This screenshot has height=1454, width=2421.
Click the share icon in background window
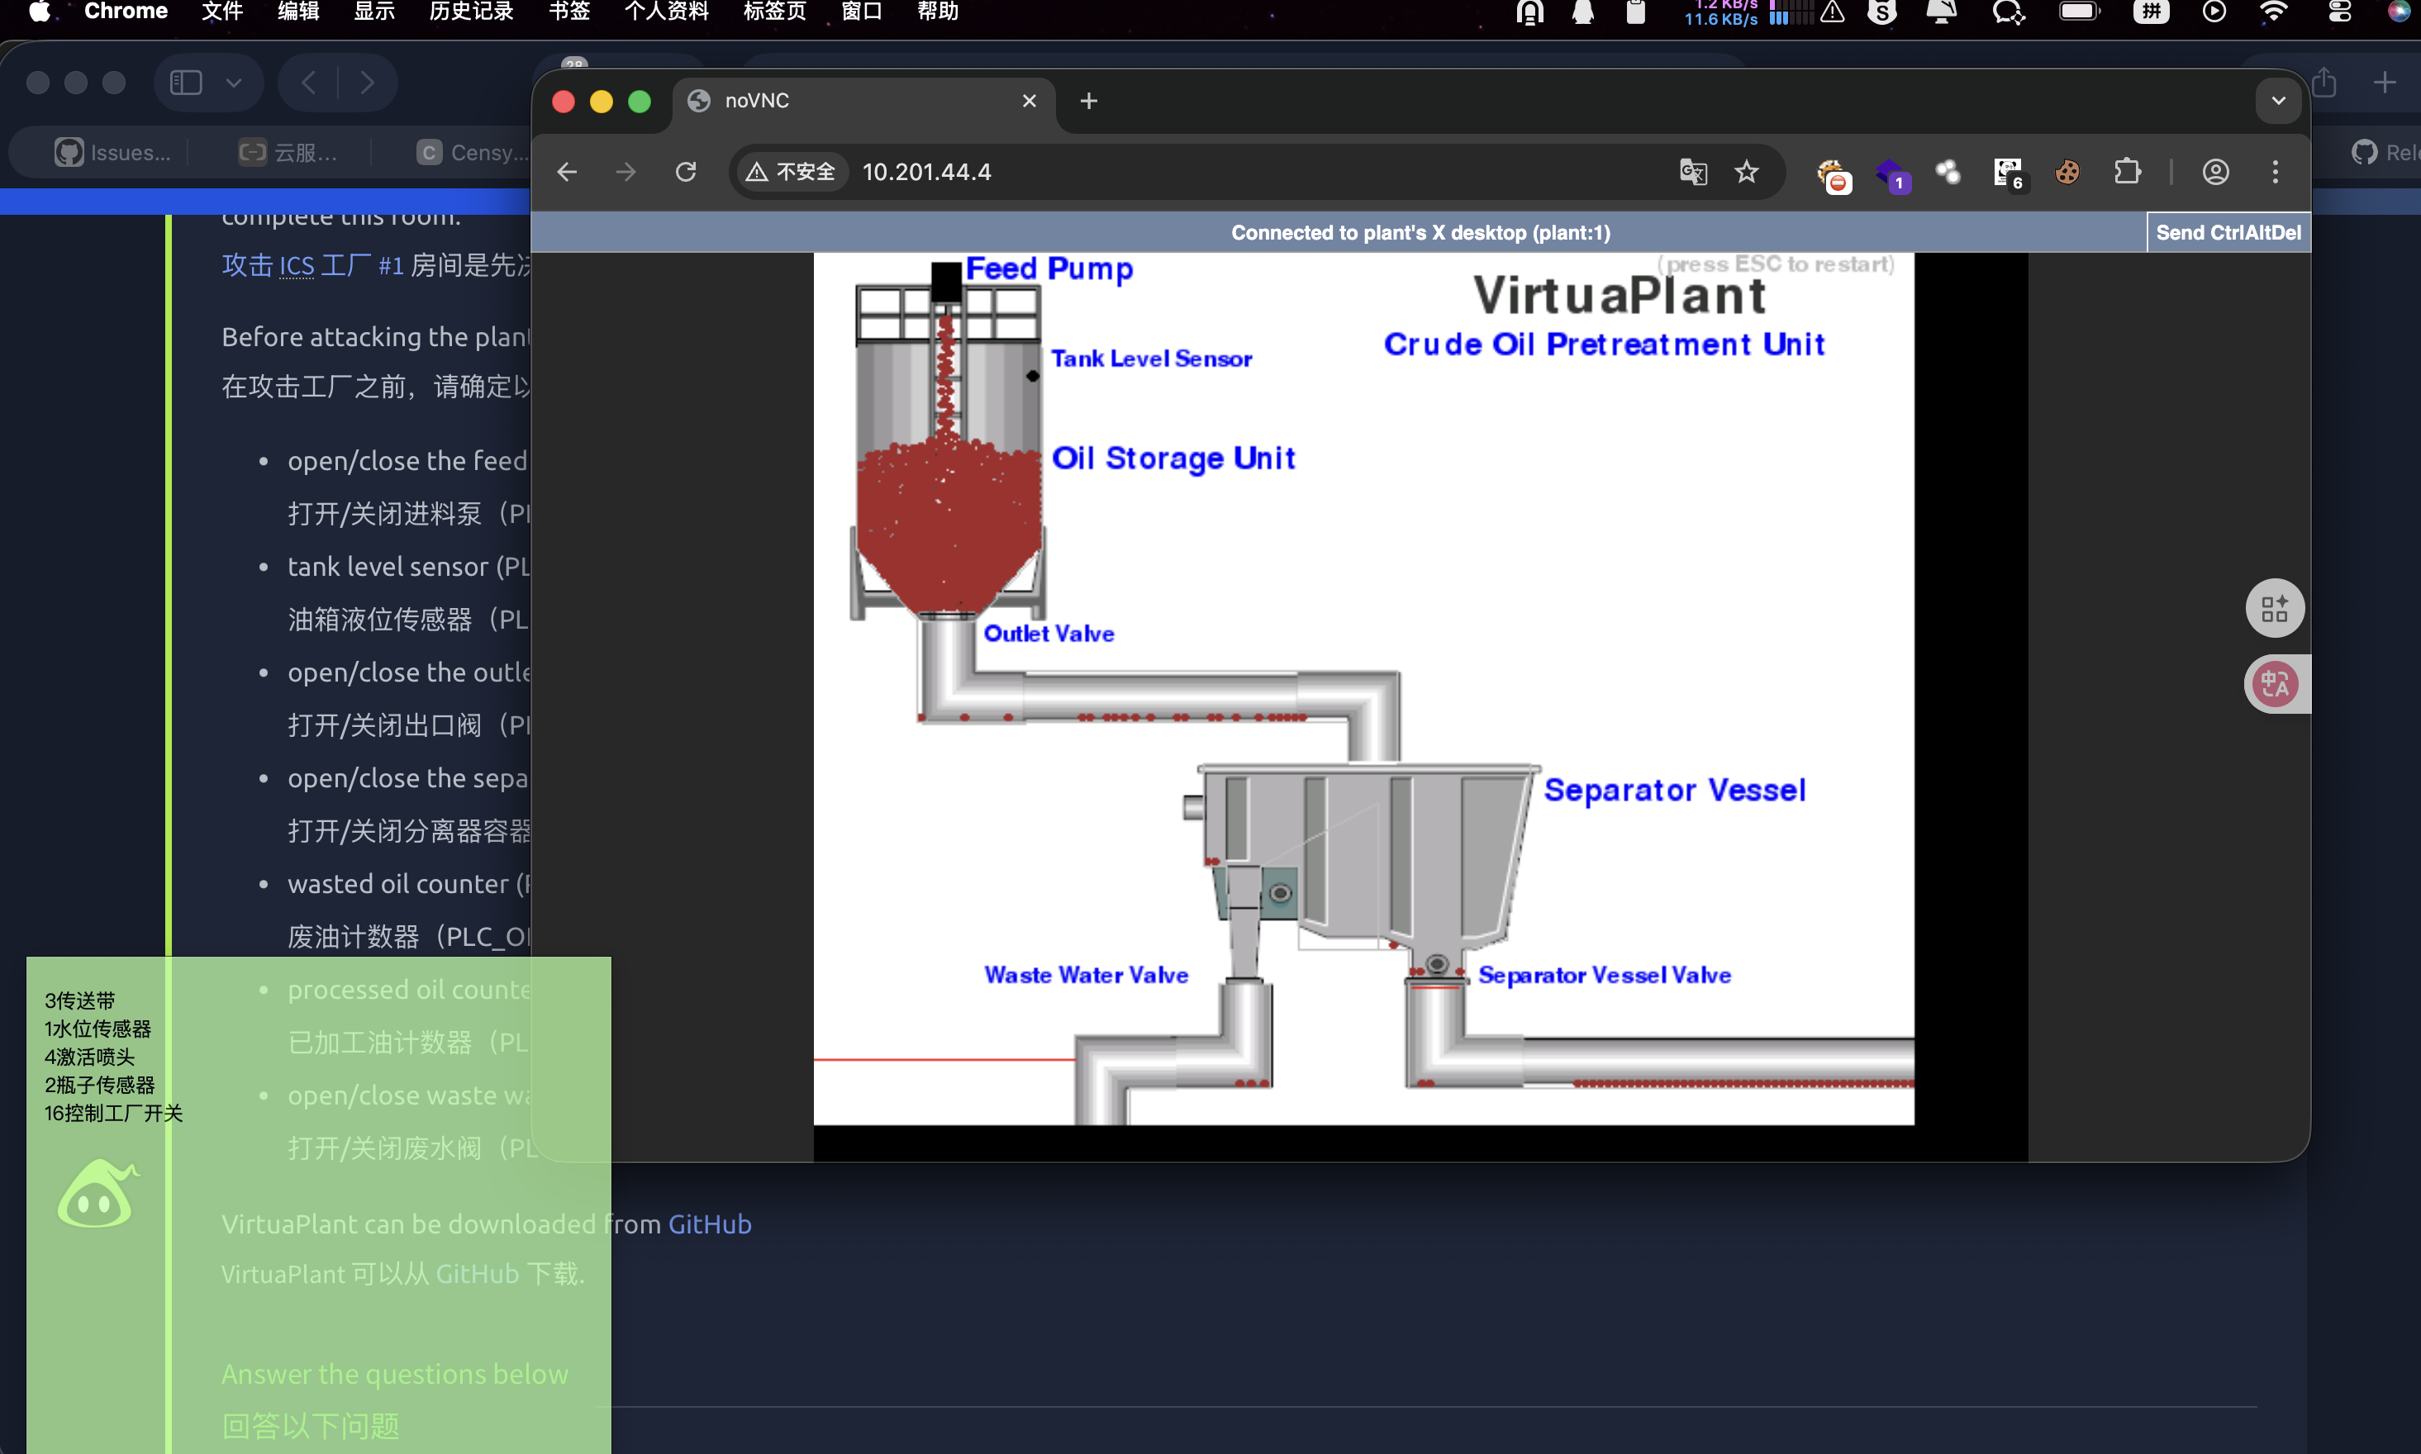2324,83
